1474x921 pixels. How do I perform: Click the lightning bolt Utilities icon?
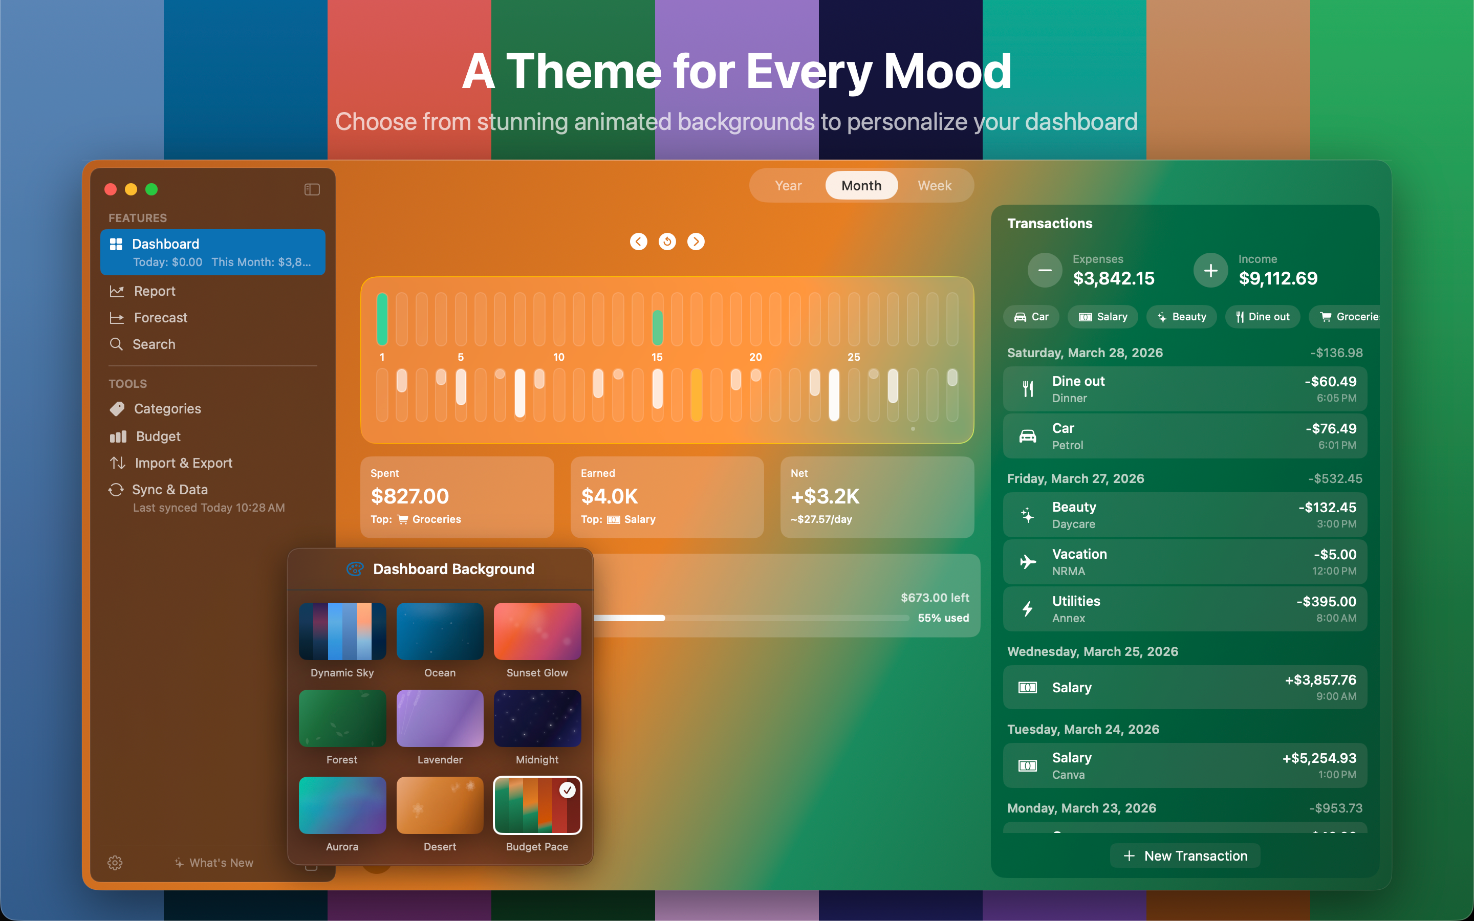click(x=1028, y=608)
